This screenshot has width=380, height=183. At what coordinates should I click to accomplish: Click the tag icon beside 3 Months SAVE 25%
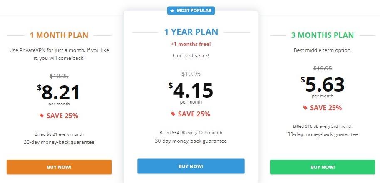(x=305, y=107)
